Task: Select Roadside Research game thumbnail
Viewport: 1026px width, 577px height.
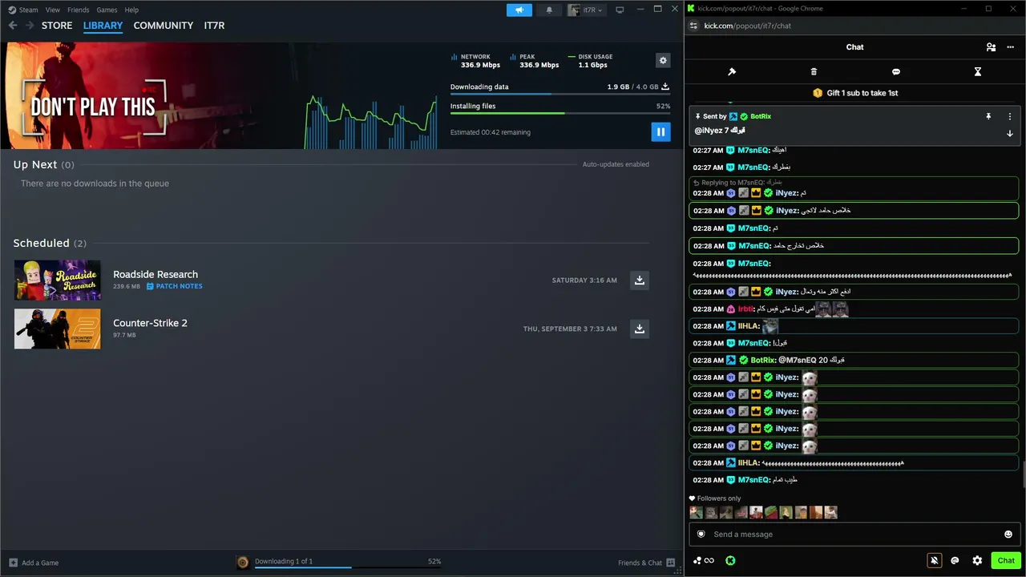Action: coord(58,280)
